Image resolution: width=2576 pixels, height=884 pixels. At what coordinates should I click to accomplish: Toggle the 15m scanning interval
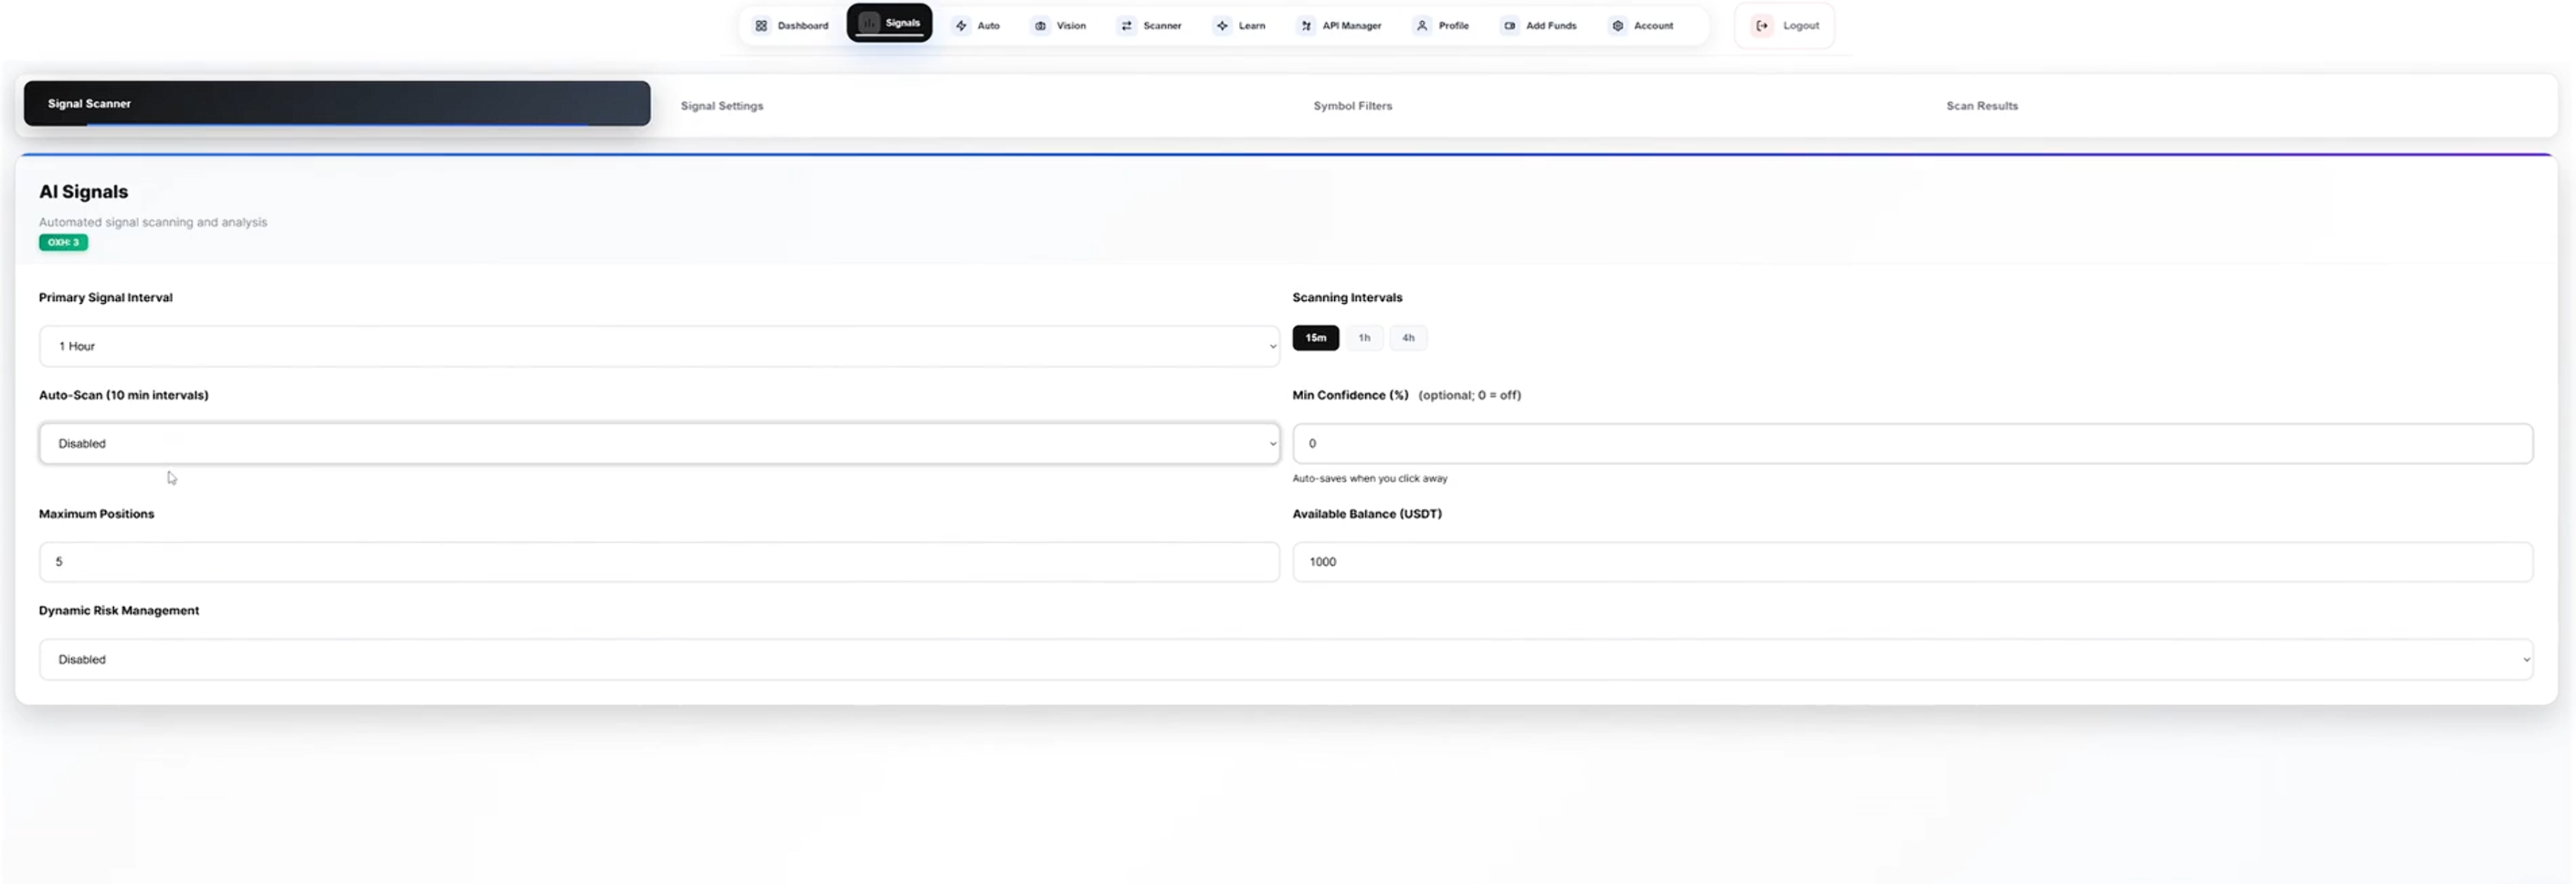tap(1315, 338)
